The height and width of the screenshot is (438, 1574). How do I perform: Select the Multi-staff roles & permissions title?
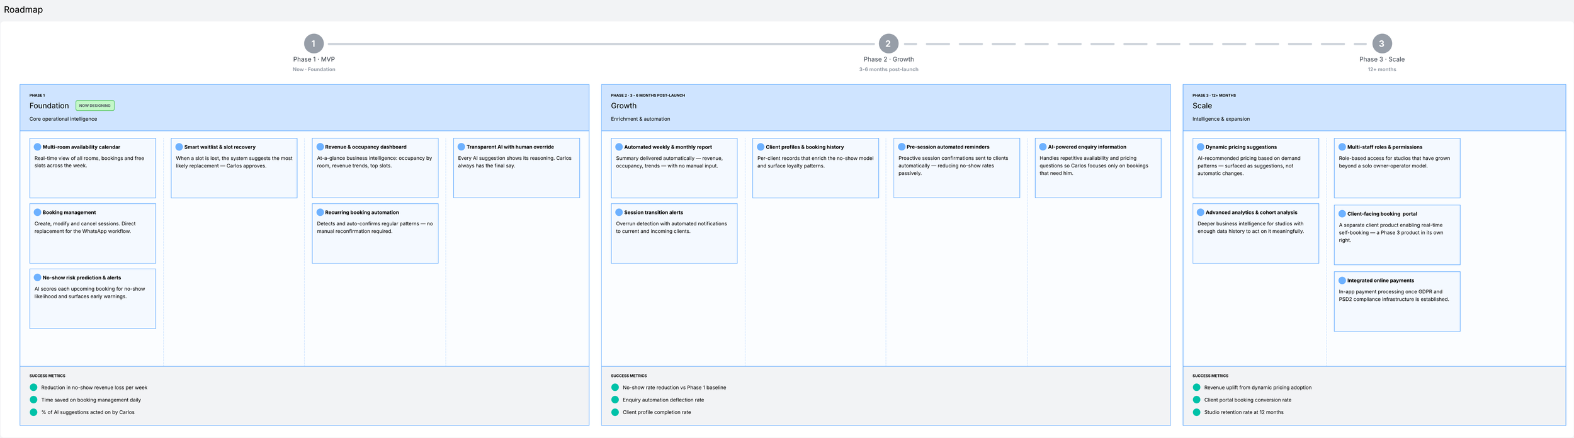(x=1384, y=147)
